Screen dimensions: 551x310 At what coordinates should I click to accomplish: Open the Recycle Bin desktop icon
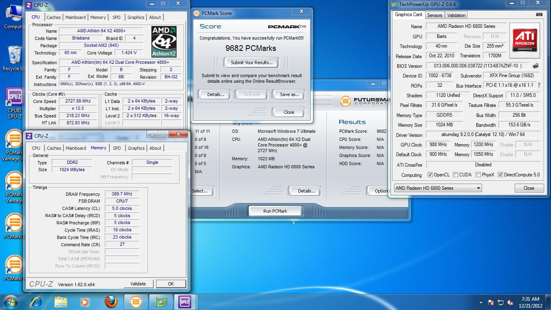14,59
